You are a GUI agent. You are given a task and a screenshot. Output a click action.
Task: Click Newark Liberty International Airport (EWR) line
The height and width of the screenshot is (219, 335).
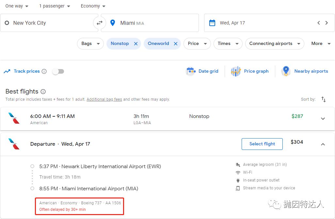pyautogui.click(x=100, y=166)
